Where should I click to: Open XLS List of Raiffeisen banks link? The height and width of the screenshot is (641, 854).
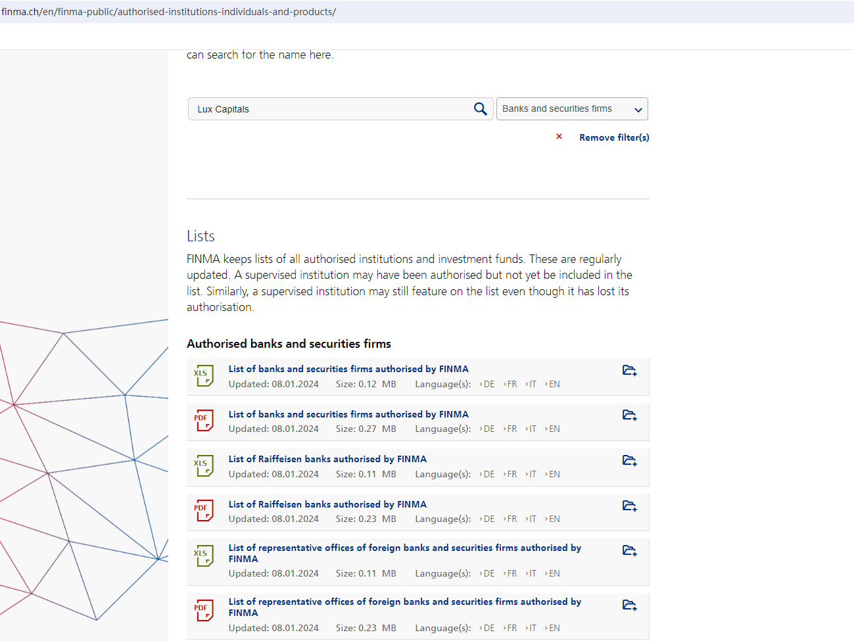(327, 459)
